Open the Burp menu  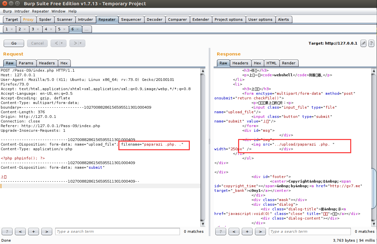7,11
